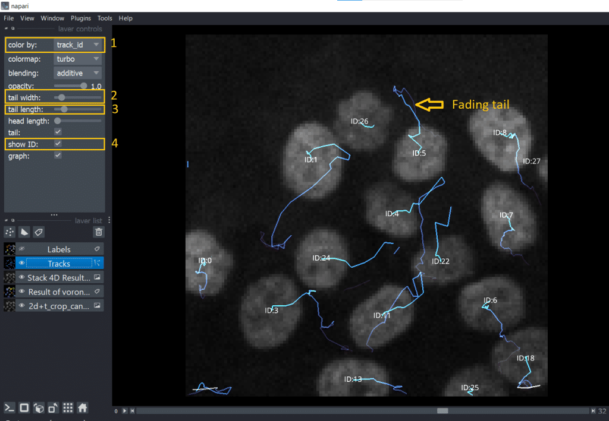Play the time axis animation
This screenshot has height=421, width=609.
124,411
